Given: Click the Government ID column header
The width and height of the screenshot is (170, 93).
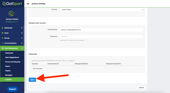Looking at the screenshot, I should [53, 64].
